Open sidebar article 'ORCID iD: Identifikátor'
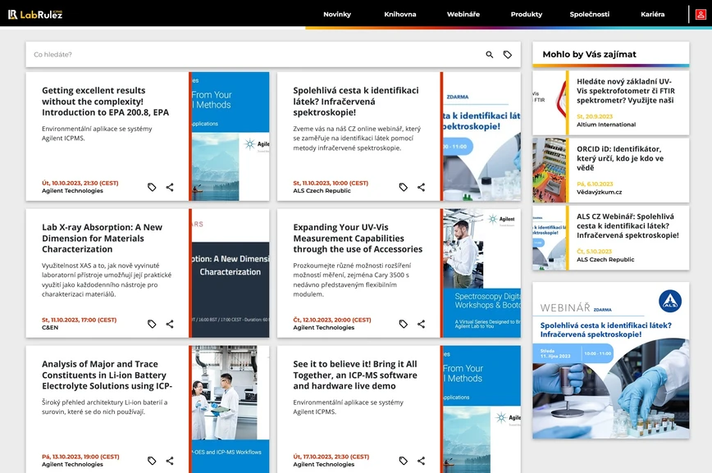The image size is (712, 473). tap(620, 158)
